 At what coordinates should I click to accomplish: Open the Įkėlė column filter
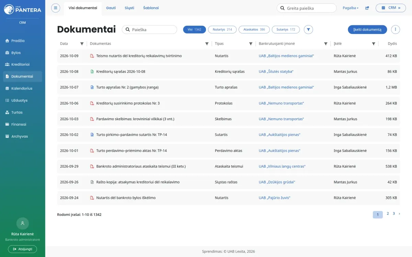tap(374, 44)
